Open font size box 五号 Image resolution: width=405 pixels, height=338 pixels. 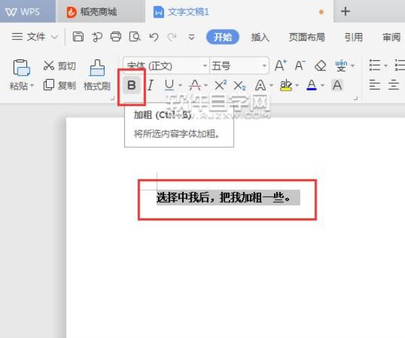coord(239,66)
